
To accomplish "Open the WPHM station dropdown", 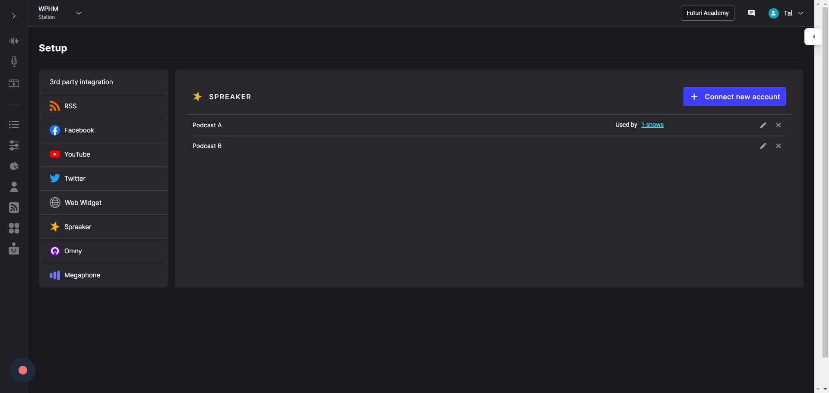I will point(79,13).
